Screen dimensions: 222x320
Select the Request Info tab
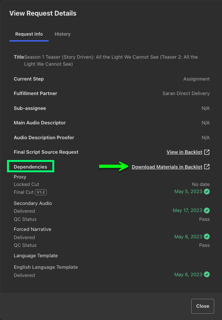click(x=29, y=34)
